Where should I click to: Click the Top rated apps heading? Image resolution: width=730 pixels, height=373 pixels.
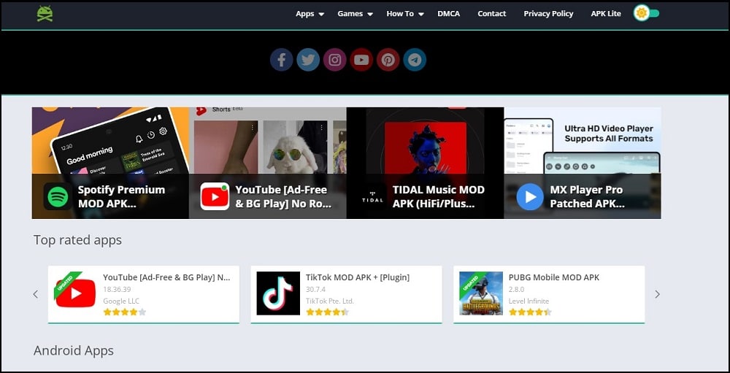pos(77,240)
